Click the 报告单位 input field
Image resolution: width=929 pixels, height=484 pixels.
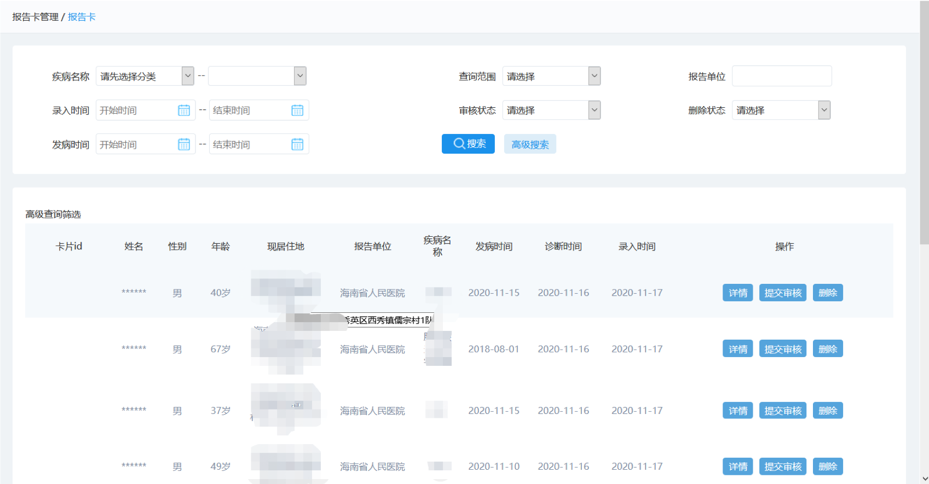782,76
